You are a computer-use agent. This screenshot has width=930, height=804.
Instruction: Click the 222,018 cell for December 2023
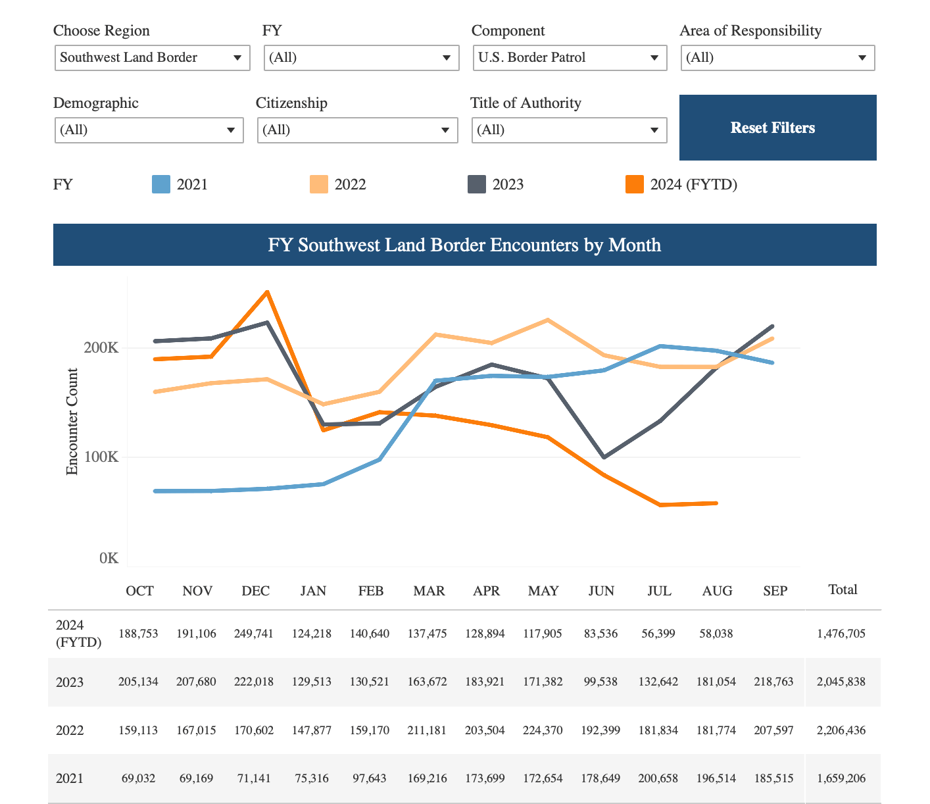coord(254,682)
